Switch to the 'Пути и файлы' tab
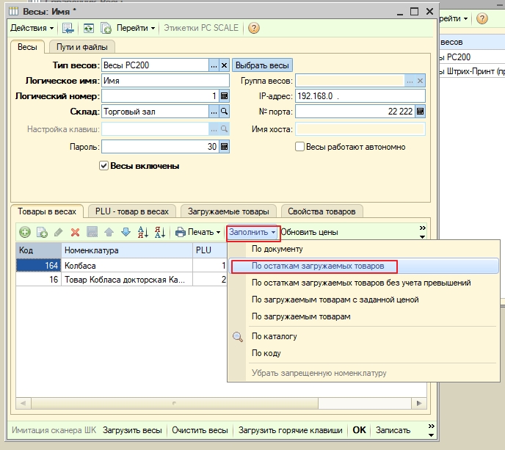The image size is (505, 450). 83,47
